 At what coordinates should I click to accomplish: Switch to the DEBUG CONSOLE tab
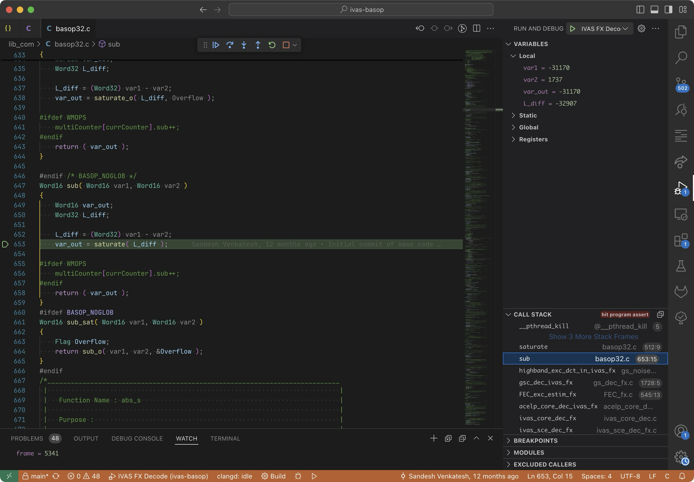137,438
